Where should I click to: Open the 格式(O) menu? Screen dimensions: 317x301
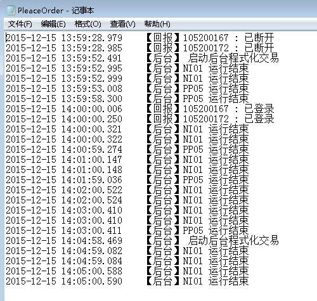point(87,24)
